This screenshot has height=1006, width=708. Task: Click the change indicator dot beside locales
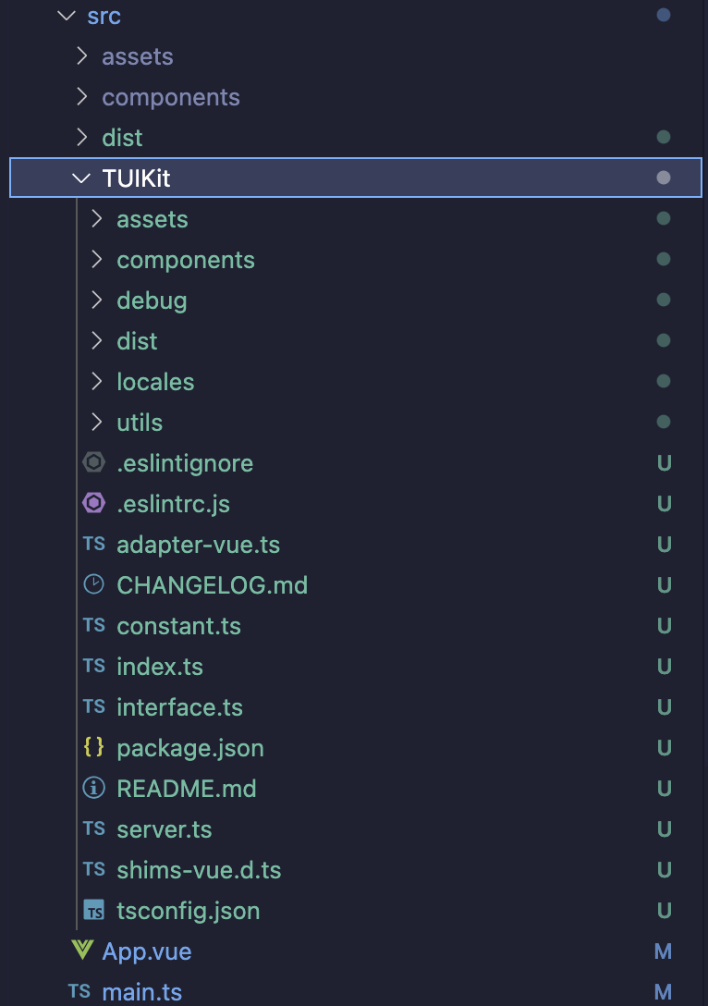(664, 381)
